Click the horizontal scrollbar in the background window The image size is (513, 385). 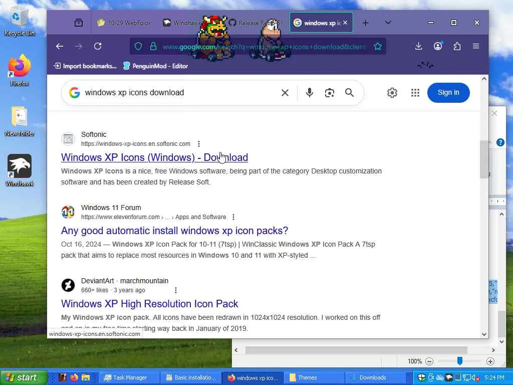(x=356, y=350)
